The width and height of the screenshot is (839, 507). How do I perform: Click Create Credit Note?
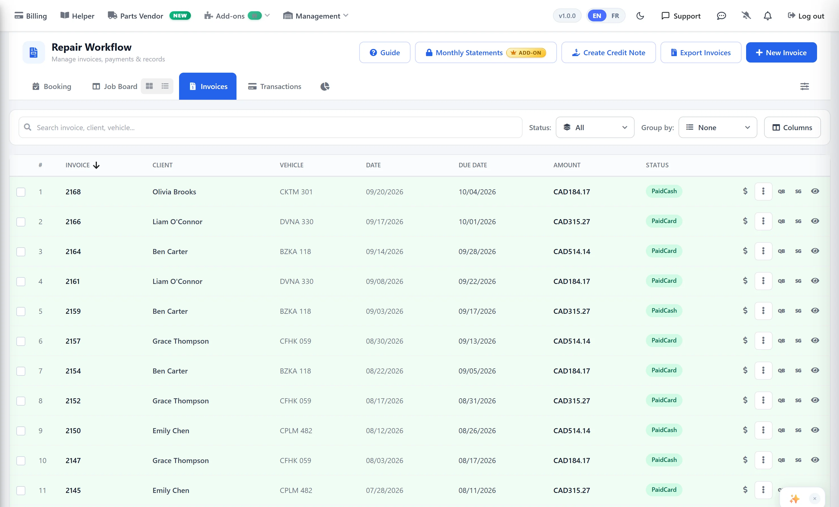click(608, 52)
